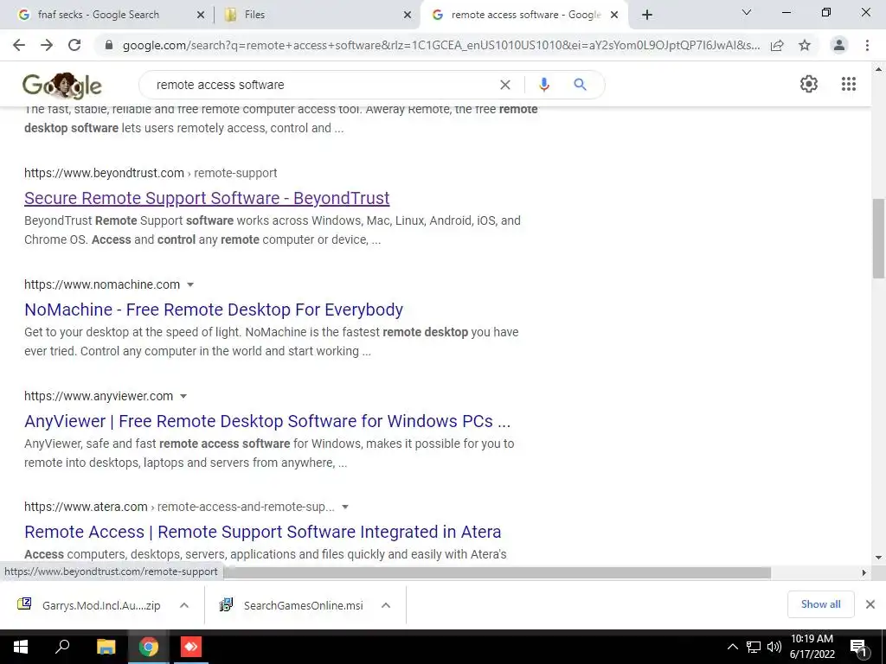Click beyondtrust.com remote-support URL text
The image size is (886, 664).
[151, 173]
